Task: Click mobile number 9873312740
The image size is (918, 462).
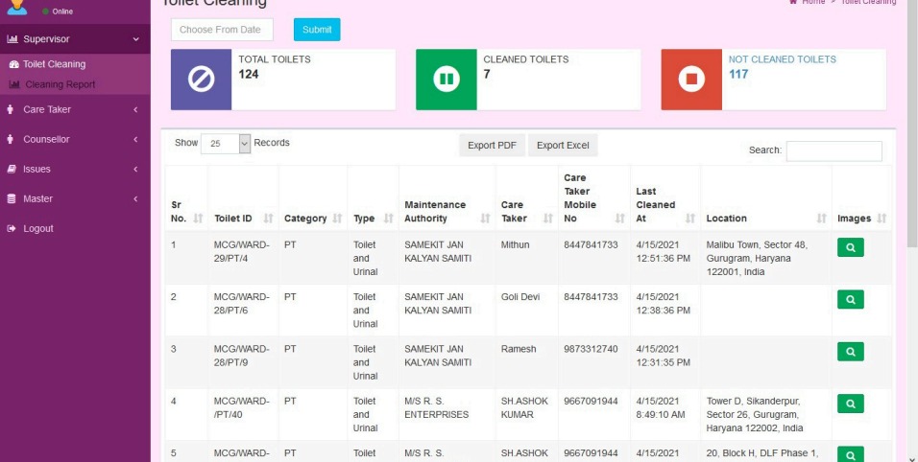Action: 591,349
